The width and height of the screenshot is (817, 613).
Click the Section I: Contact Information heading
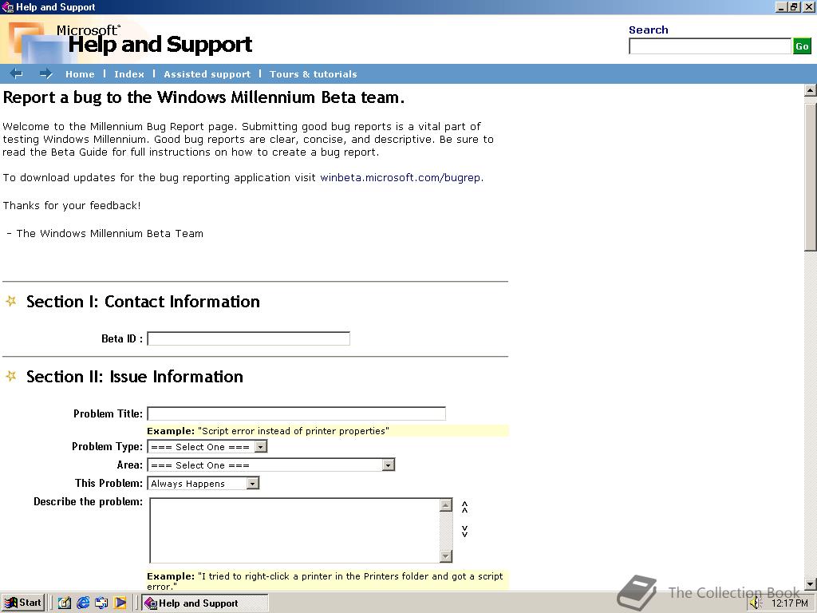pyautogui.click(x=144, y=301)
